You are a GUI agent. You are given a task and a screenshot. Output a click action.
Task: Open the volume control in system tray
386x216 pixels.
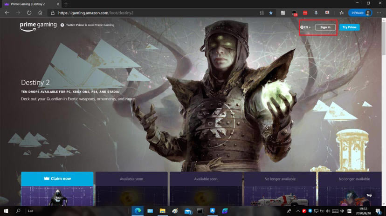tap(328, 211)
